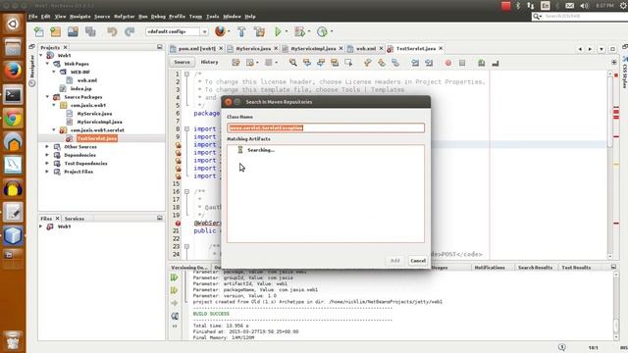628x353 pixels.
Task: Click the New Project toolbar icon
Action: pyautogui.click(x=55, y=31)
